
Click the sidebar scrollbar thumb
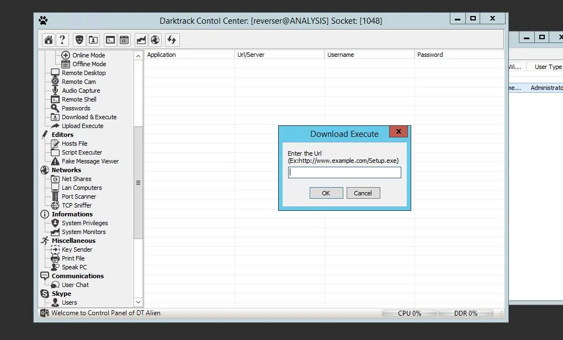click(x=138, y=183)
